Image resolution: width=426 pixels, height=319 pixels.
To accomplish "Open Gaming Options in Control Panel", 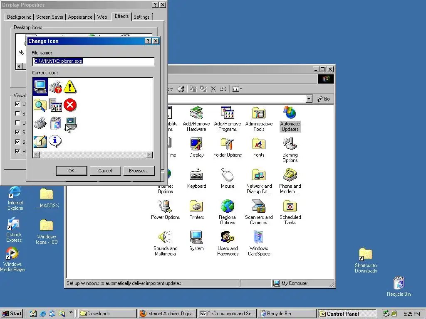I will (x=290, y=150).
